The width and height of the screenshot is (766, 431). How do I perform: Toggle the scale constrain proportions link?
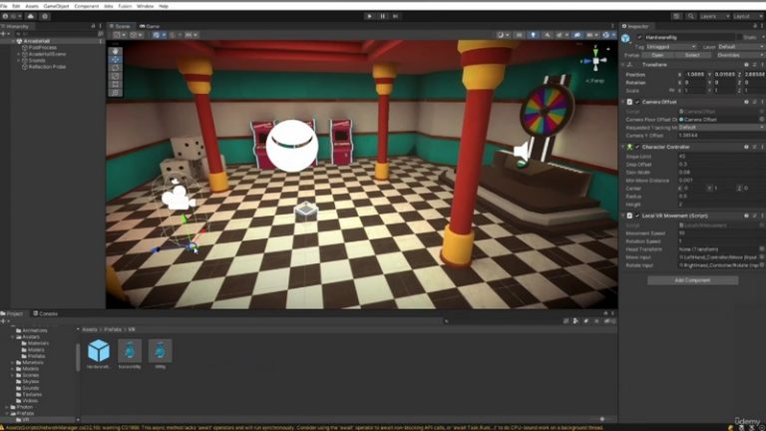coord(671,91)
